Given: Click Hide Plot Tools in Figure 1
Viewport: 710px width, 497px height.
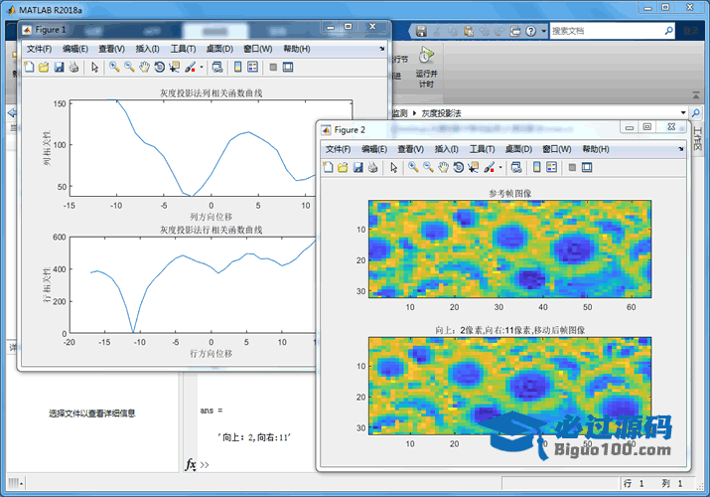Looking at the screenshot, I should click(x=273, y=68).
